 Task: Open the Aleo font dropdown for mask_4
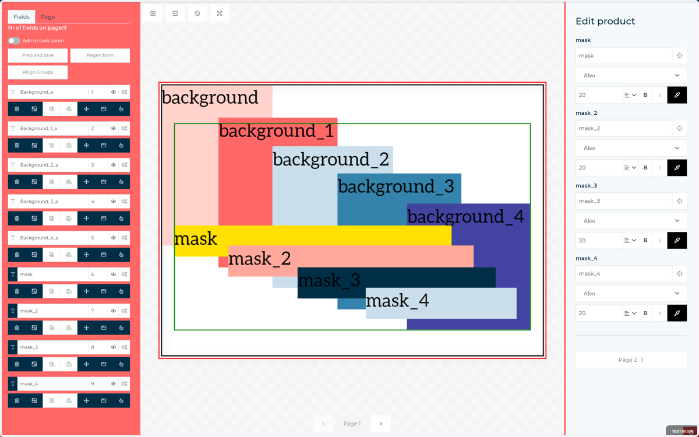[x=631, y=294]
